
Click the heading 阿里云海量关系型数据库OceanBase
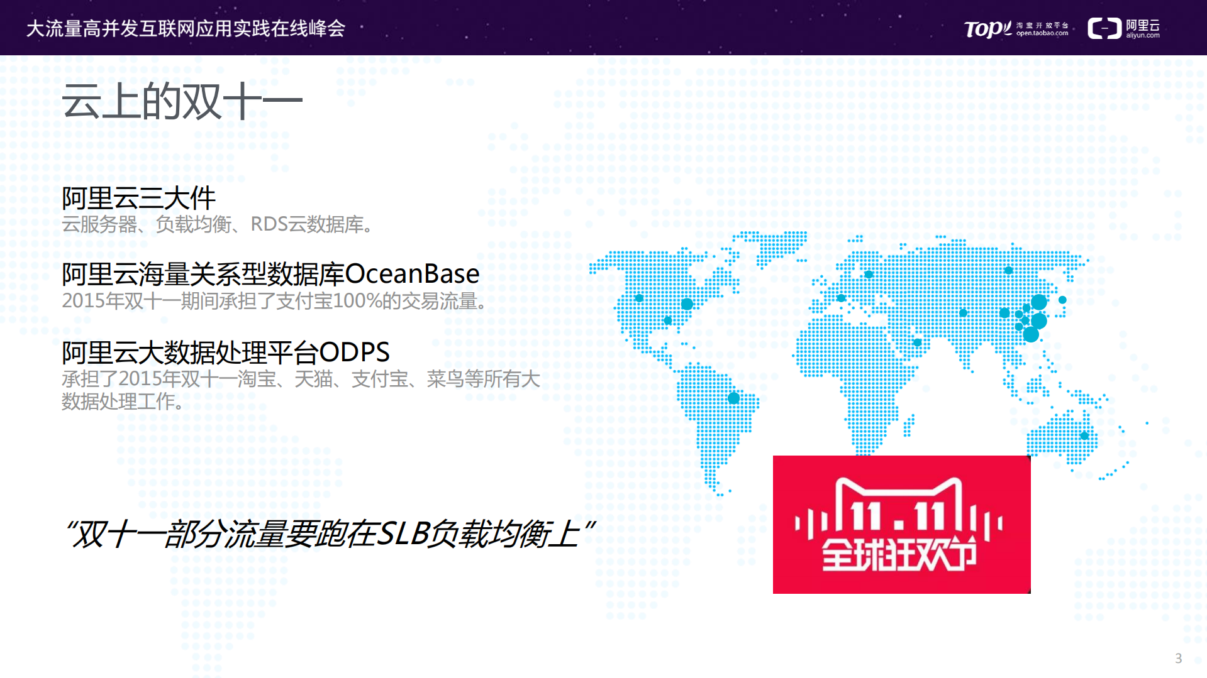coord(269,273)
